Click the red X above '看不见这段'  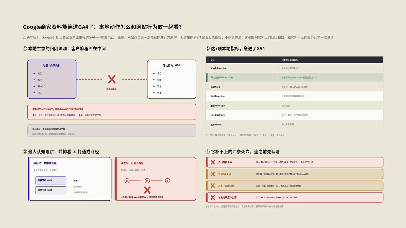[x=112, y=79]
